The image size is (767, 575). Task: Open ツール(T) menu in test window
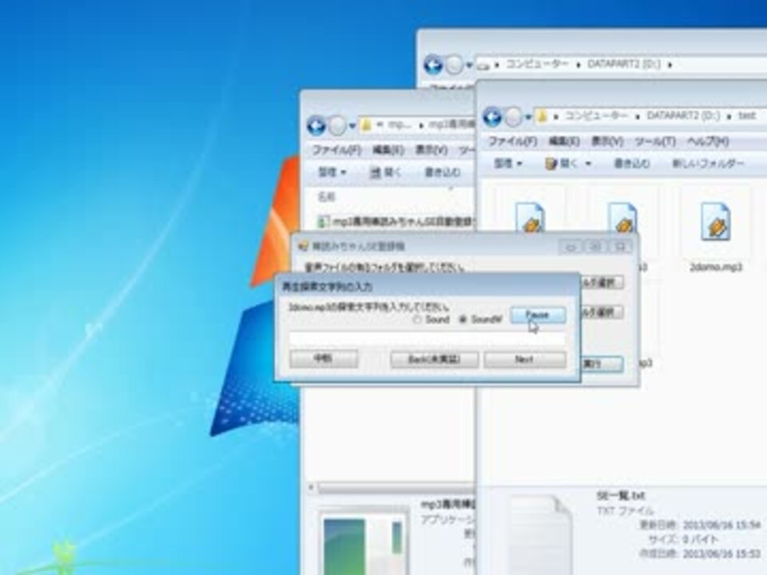coord(654,142)
